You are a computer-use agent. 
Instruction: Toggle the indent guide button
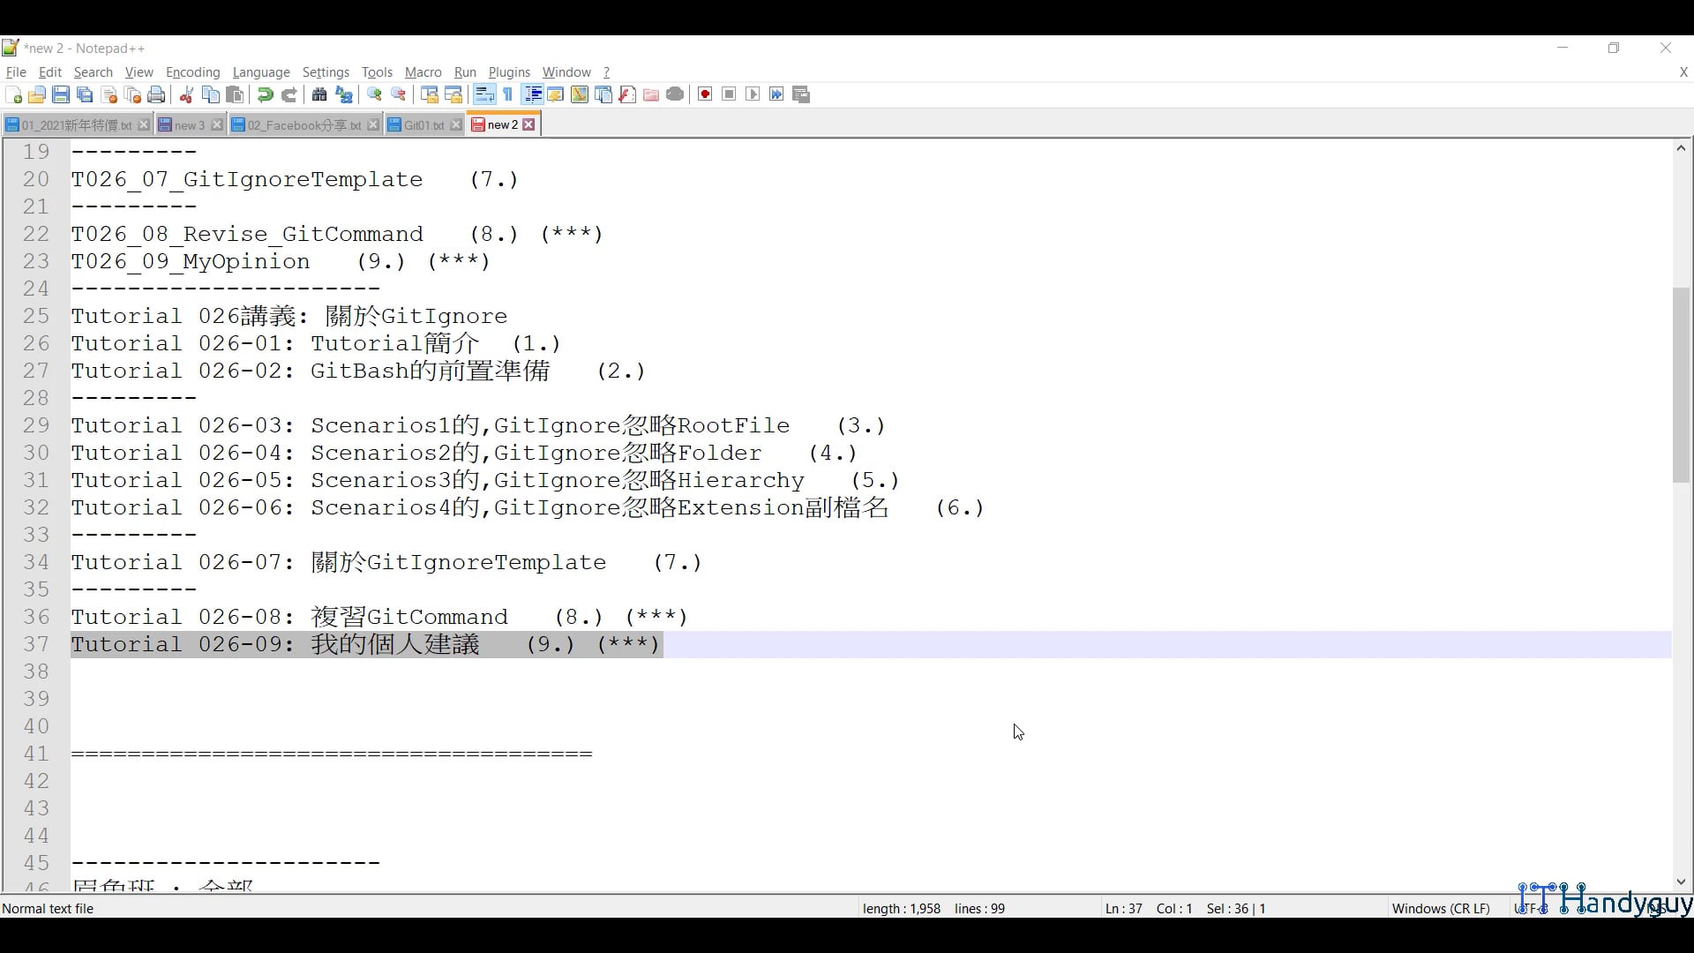pyautogui.click(x=532, y=94)
